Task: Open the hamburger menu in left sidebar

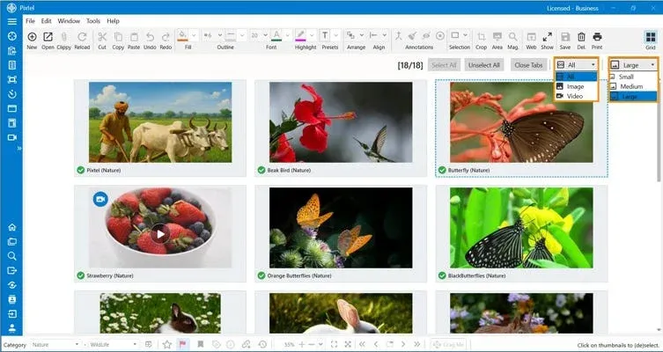Action: click(11, 21)
